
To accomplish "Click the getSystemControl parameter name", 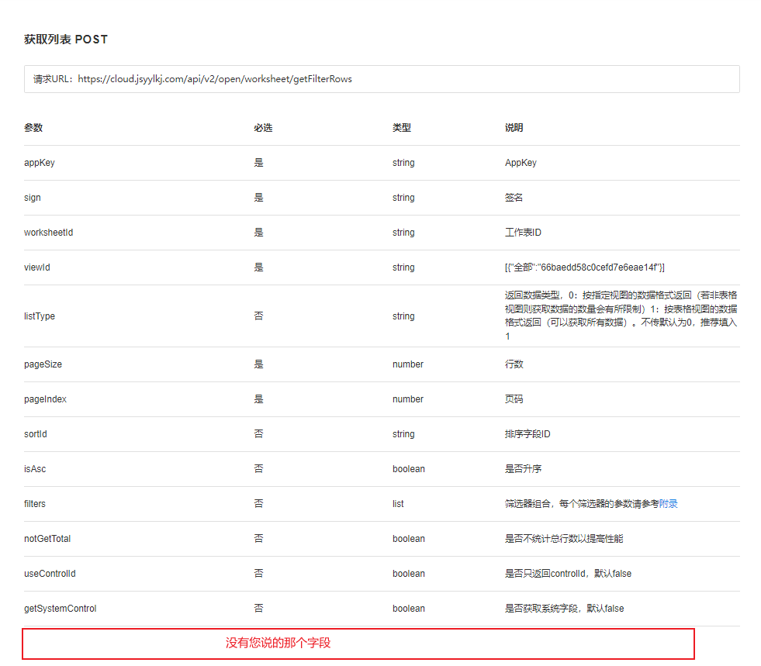I will point(61,609).
